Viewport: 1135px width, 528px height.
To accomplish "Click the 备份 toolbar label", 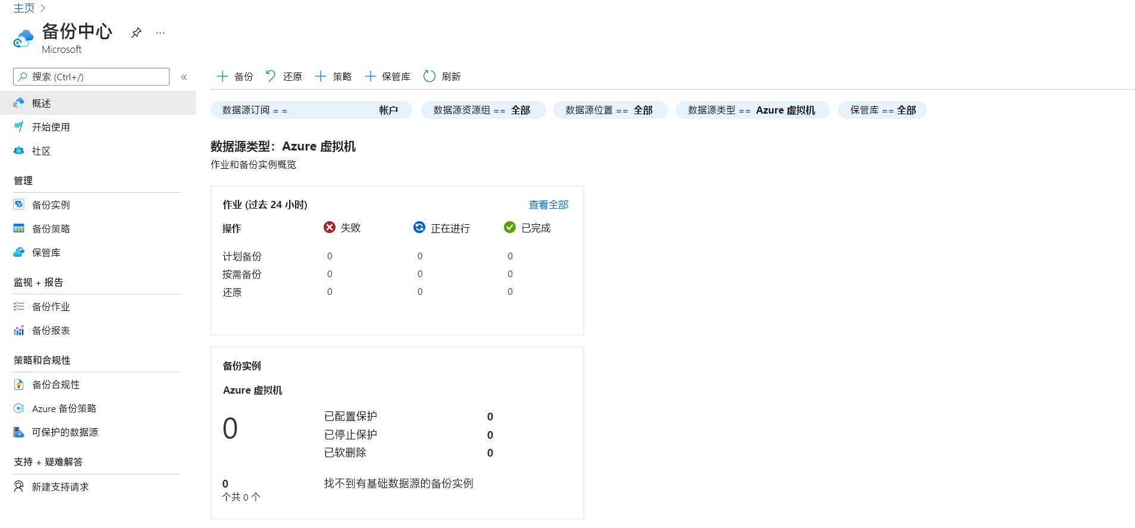I will [x=244, y=77].
